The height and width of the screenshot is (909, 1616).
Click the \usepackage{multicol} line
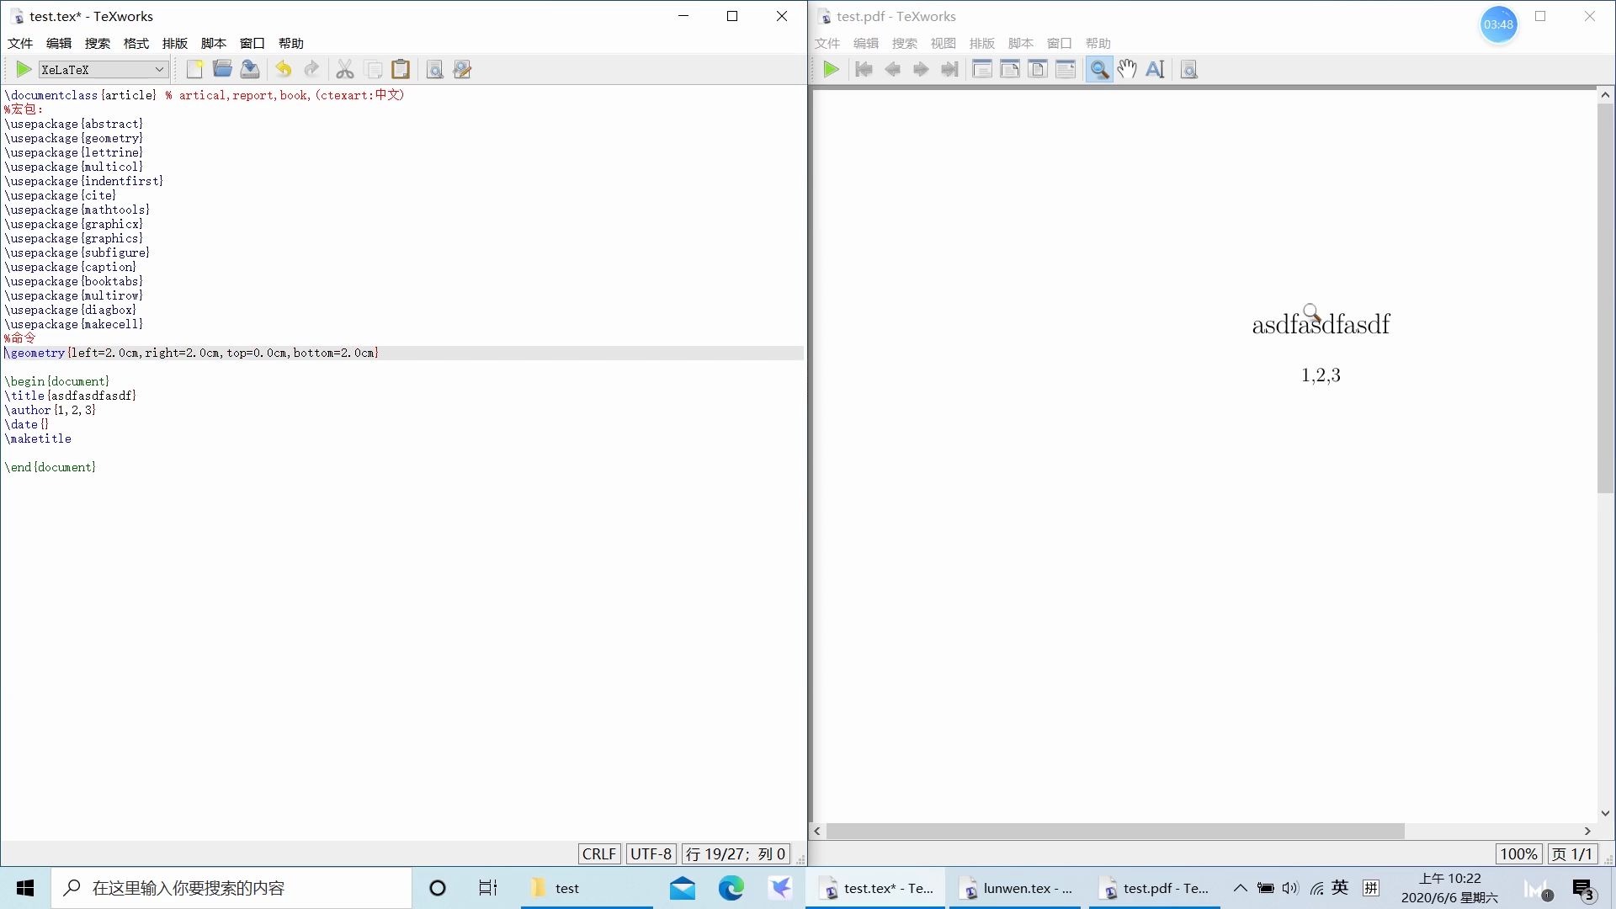click(x=74, y=167)
